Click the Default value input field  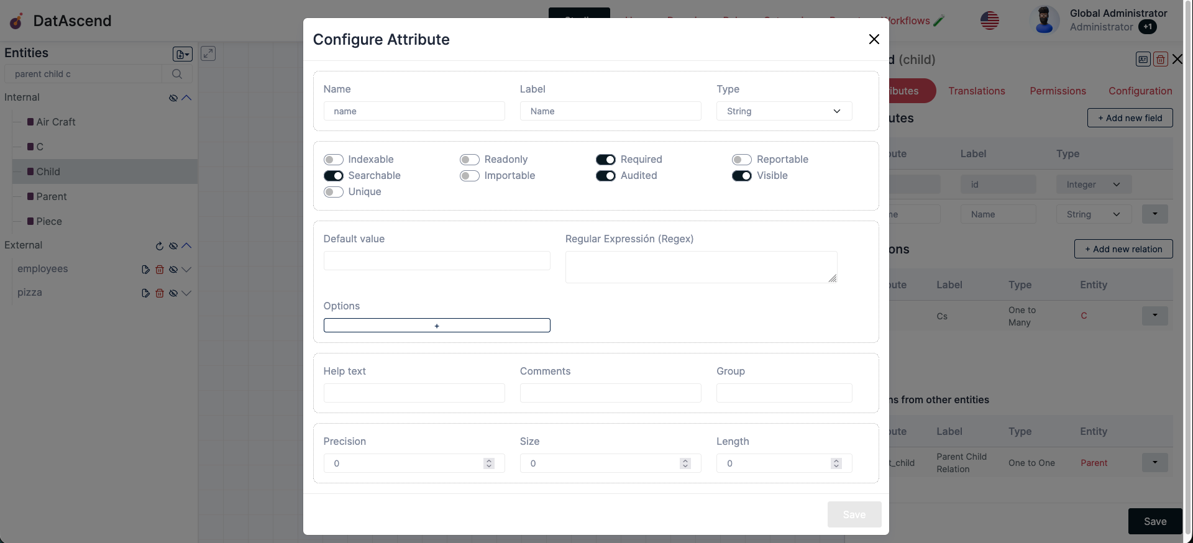437,260
